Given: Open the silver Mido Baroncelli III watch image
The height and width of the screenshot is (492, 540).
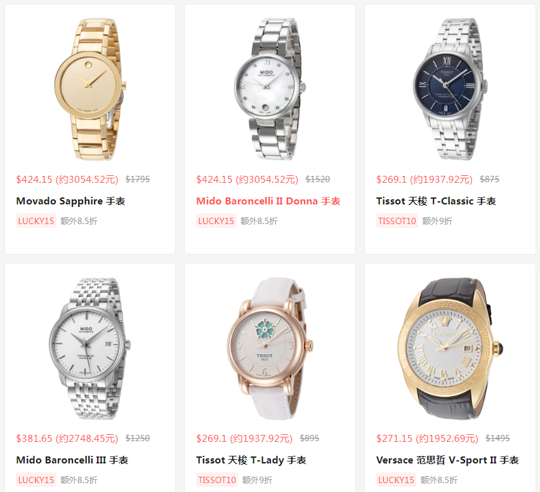Looking at the screenshot, I should click(90, 349).
